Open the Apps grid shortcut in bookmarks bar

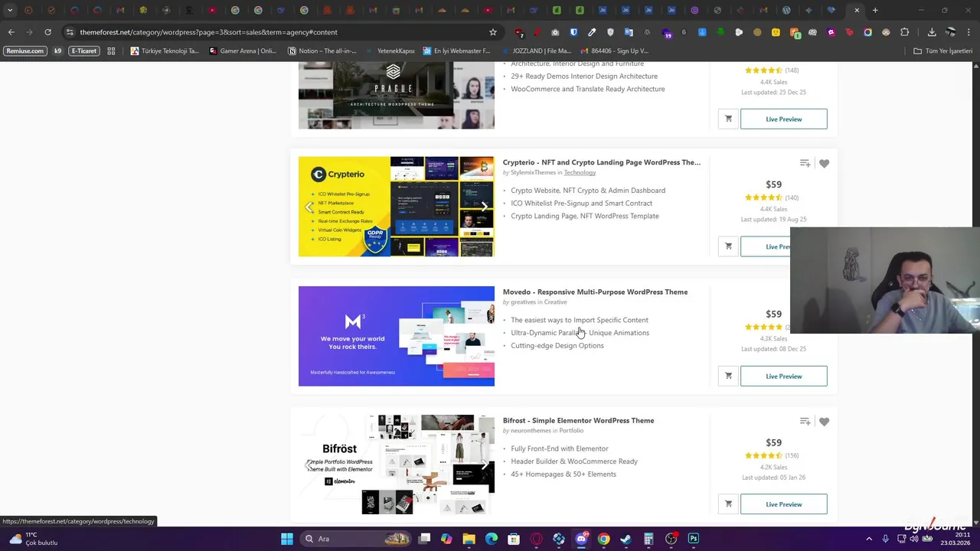111,51
